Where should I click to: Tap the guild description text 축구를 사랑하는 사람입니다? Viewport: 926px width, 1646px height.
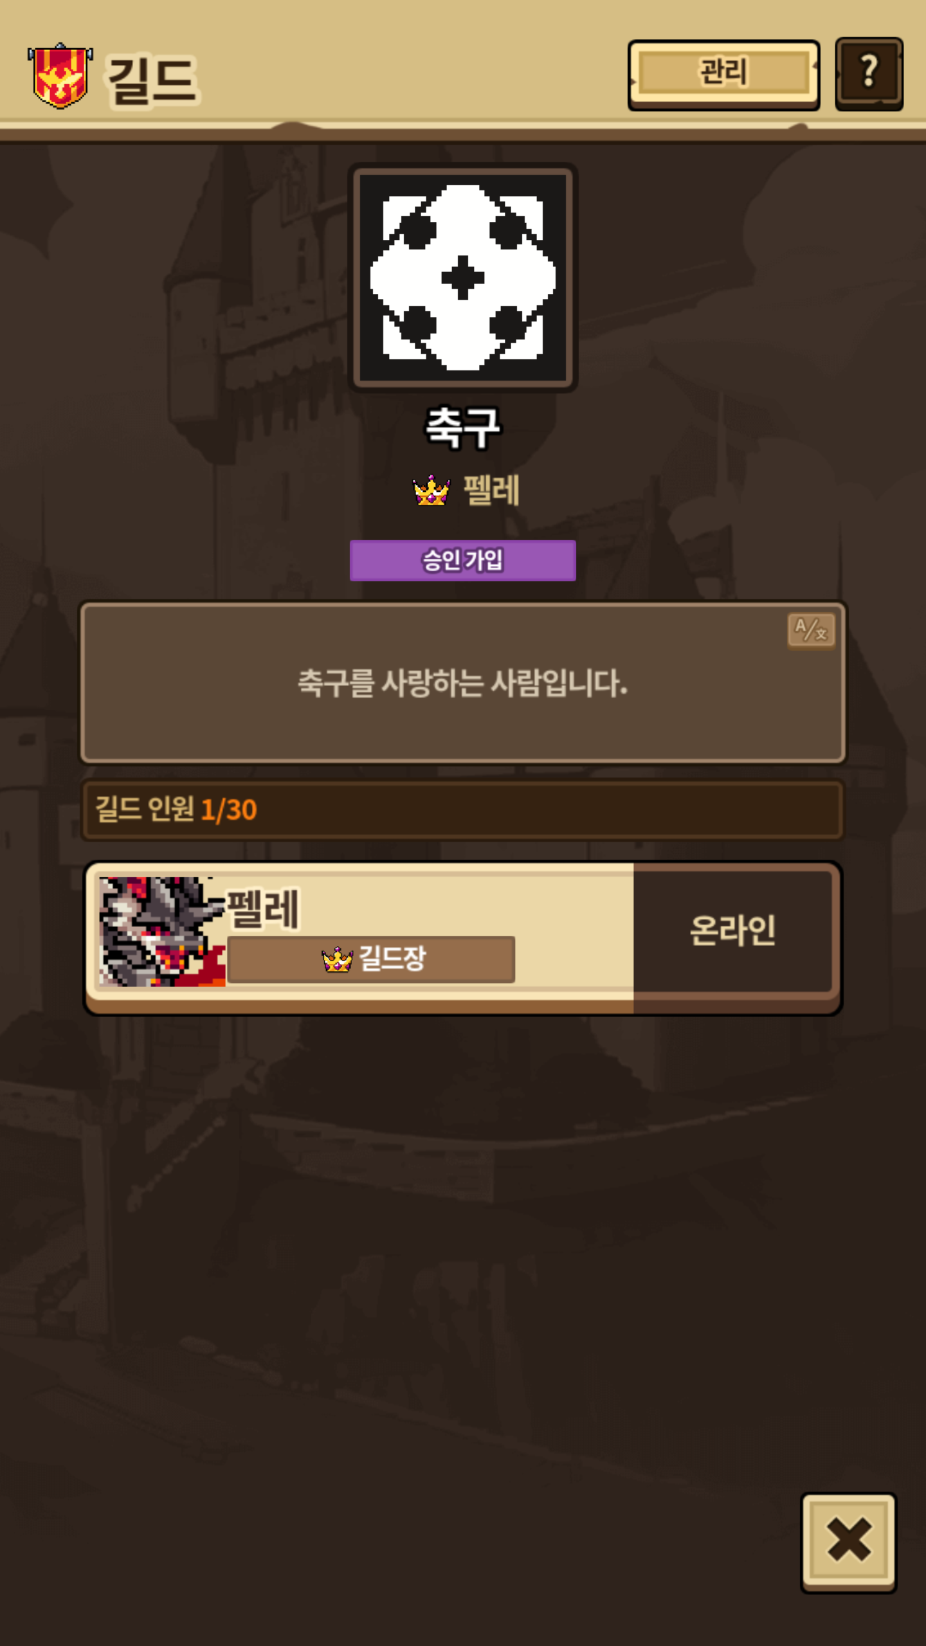point(462,683)
